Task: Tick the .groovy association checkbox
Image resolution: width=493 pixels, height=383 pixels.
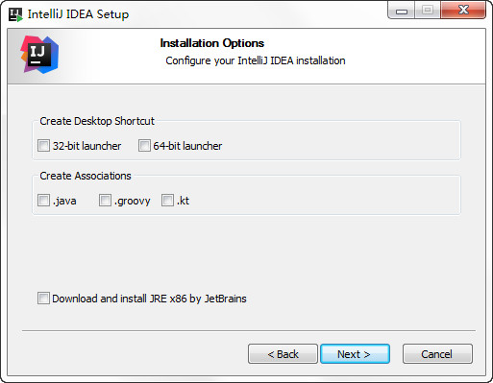Action: tap(105, 201)
